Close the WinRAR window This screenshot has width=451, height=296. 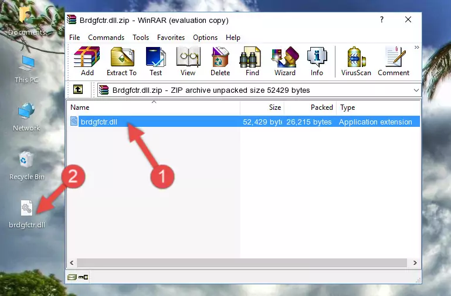coord(408,19)
